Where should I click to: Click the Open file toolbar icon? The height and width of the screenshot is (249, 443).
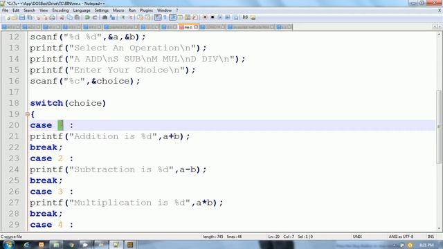[15, 17]
